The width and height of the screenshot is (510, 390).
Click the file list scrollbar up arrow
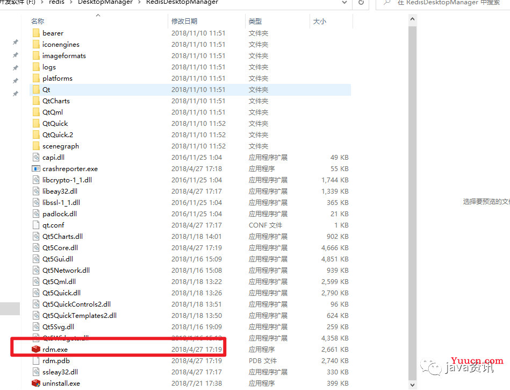(412, 19)
